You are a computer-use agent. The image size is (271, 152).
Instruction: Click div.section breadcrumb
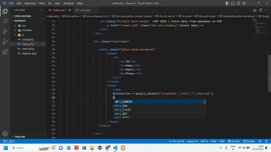pos(72,16)
